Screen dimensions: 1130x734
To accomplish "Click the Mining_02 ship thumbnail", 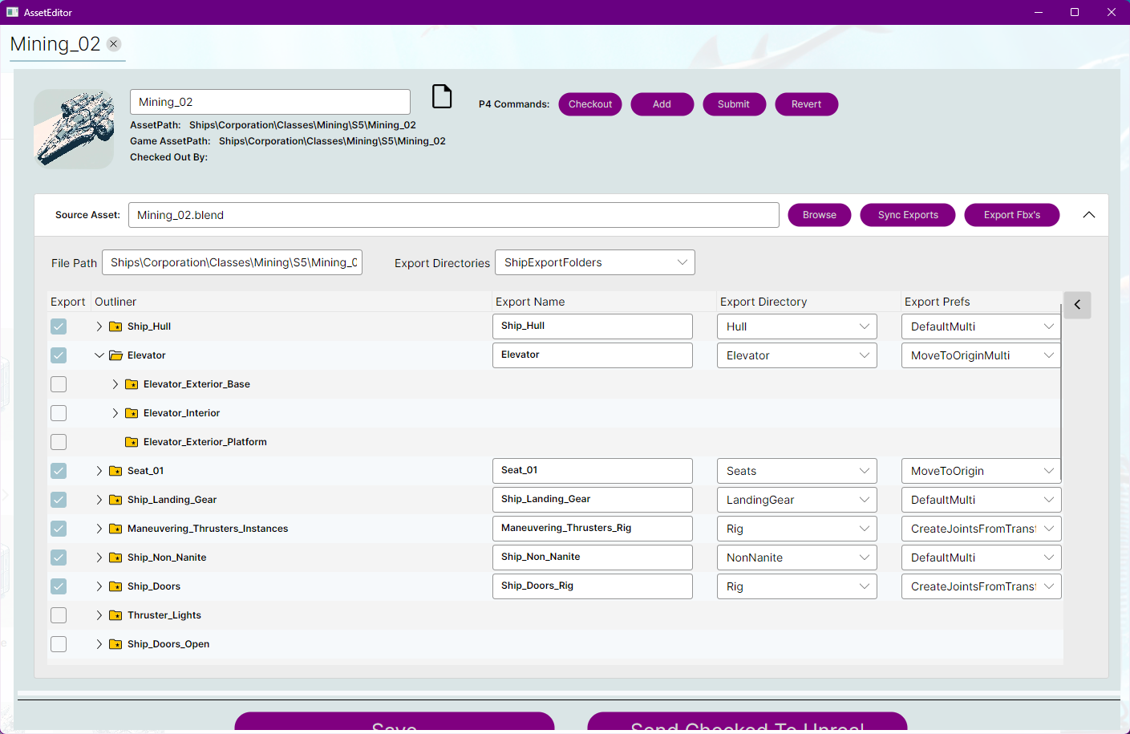I will (74, 129).
